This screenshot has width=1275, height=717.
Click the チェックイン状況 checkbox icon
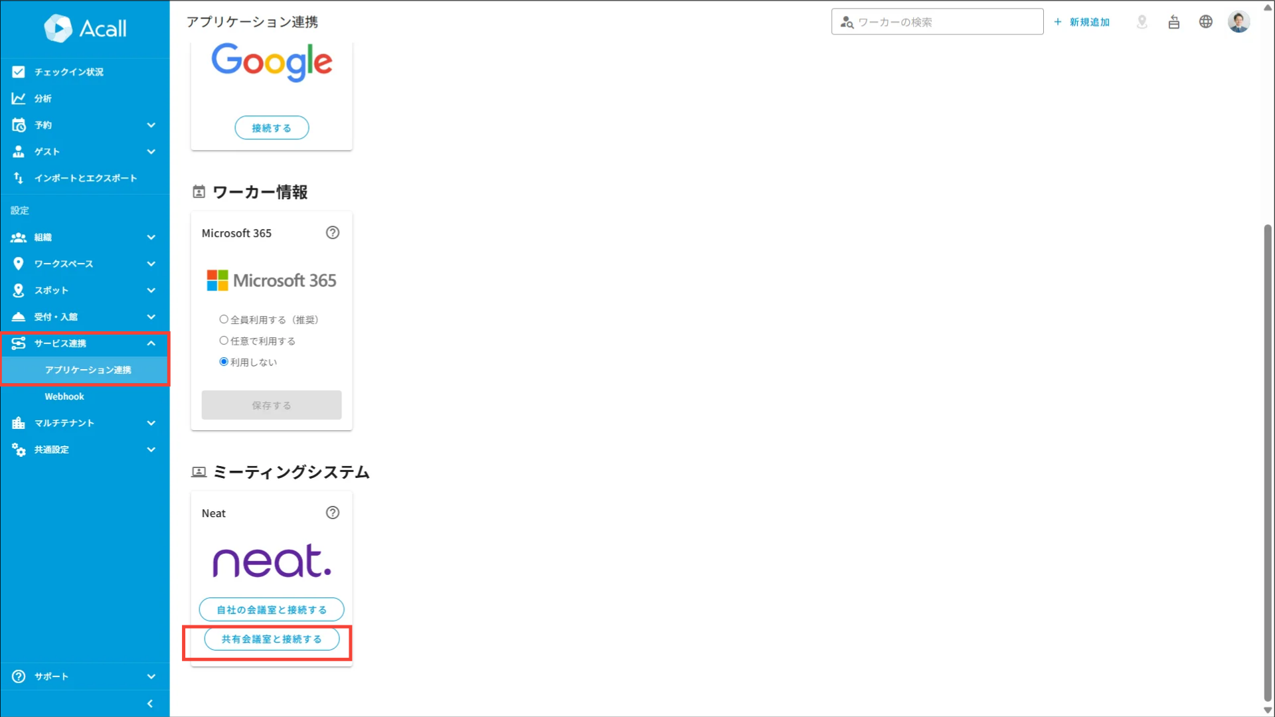click(19, 72)
